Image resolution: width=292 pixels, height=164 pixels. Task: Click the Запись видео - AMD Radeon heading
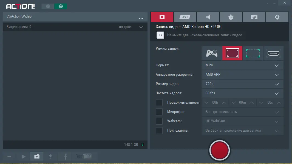[x=189, y=27]
